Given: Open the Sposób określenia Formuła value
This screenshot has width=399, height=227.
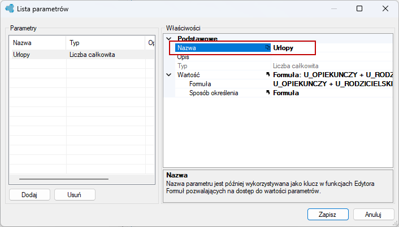Looking at the screenshot, I should click(332, 93).
